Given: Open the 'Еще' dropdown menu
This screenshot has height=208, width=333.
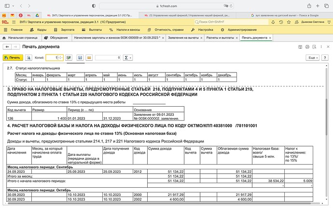Looking at the screenshot, I should pos(313,57).
